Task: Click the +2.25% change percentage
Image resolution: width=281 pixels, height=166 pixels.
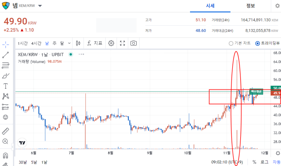Action: pyautogui.click(x=11, y=30)
